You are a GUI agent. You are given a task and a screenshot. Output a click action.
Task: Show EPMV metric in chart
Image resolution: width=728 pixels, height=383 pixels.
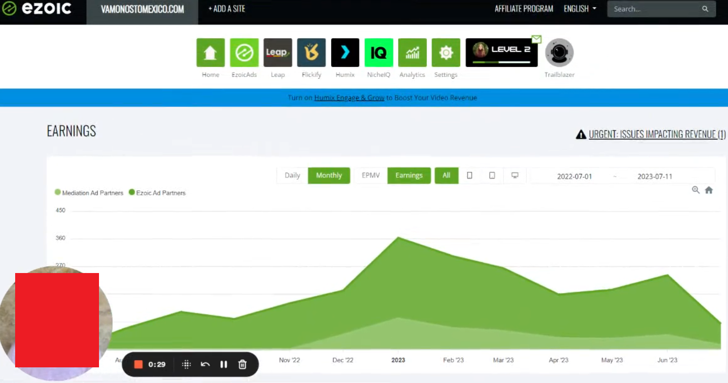click(371, 175)
